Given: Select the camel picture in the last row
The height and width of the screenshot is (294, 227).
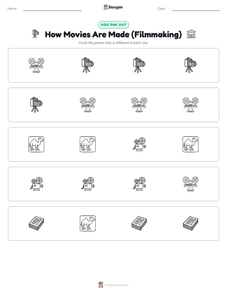Looking at the screenshot, I should 88,223.
